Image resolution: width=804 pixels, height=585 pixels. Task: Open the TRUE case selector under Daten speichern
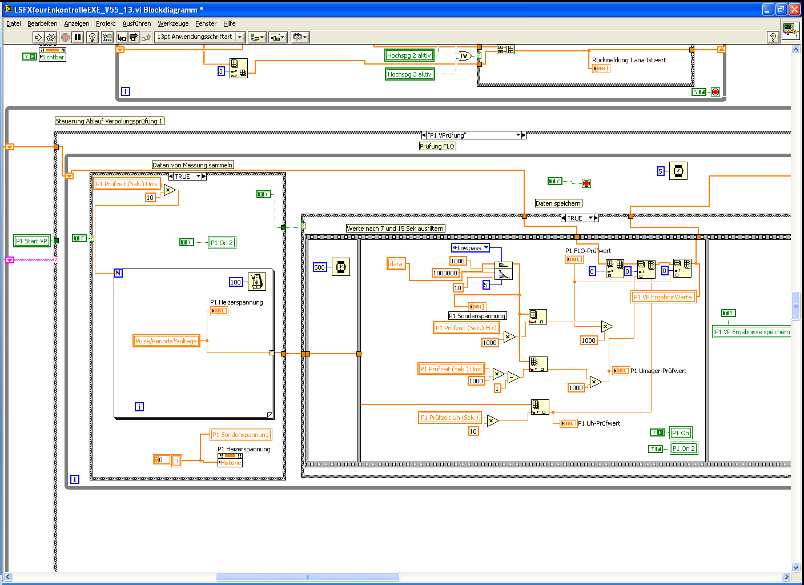(x=591, y=218)
